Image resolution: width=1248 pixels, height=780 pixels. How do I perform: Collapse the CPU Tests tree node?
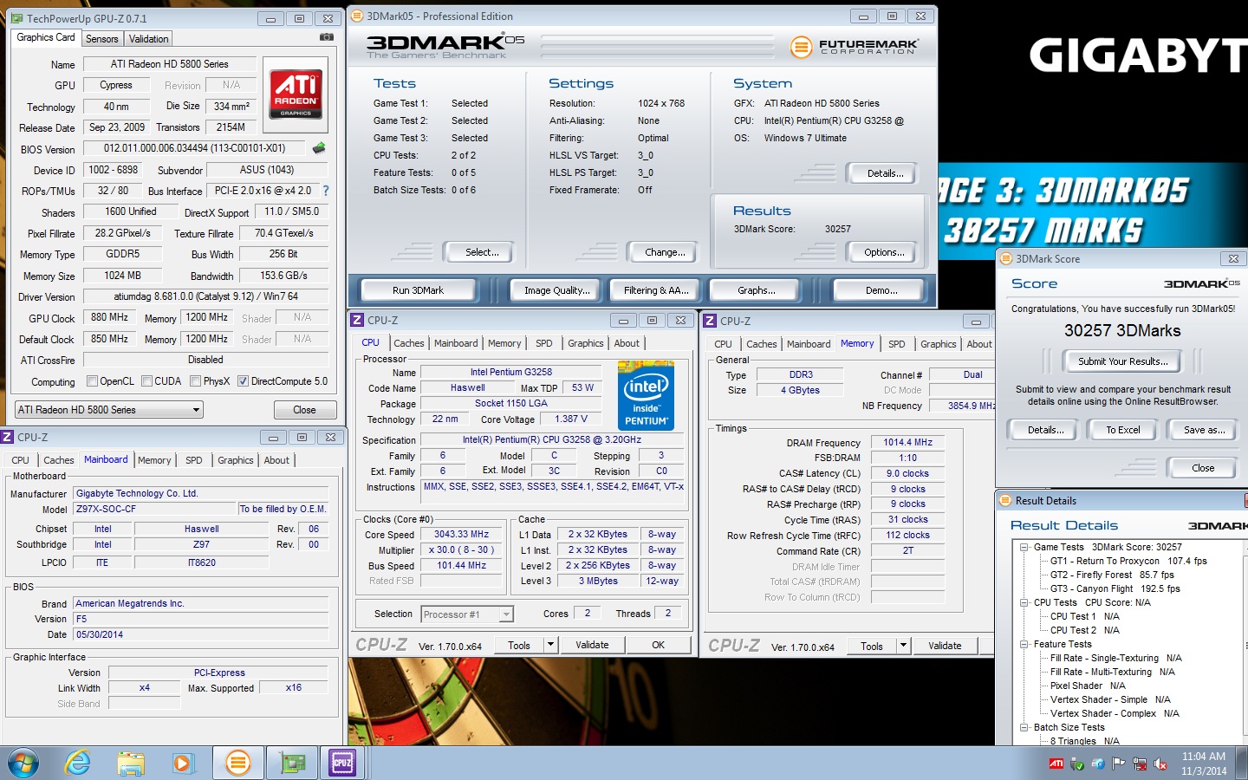click(x=1024, y=602)
